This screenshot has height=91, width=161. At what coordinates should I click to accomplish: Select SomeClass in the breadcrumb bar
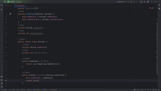pos(37,90)
